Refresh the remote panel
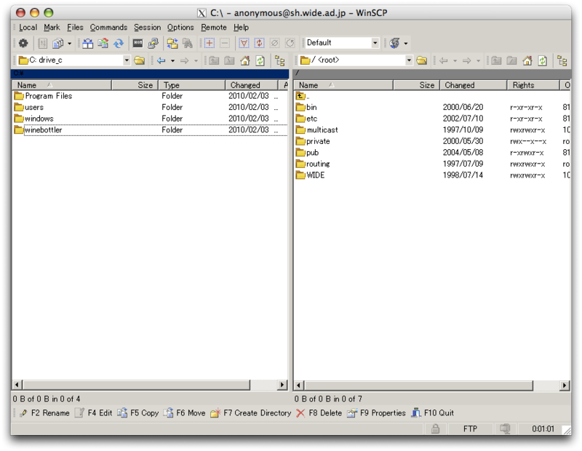 (x=542, y=60)
